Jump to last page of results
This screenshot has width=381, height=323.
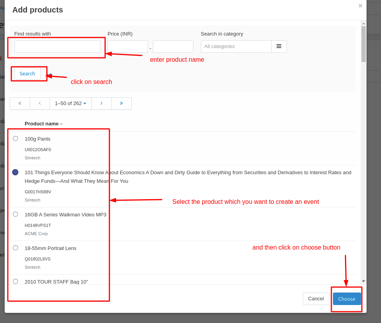[122, 104]
